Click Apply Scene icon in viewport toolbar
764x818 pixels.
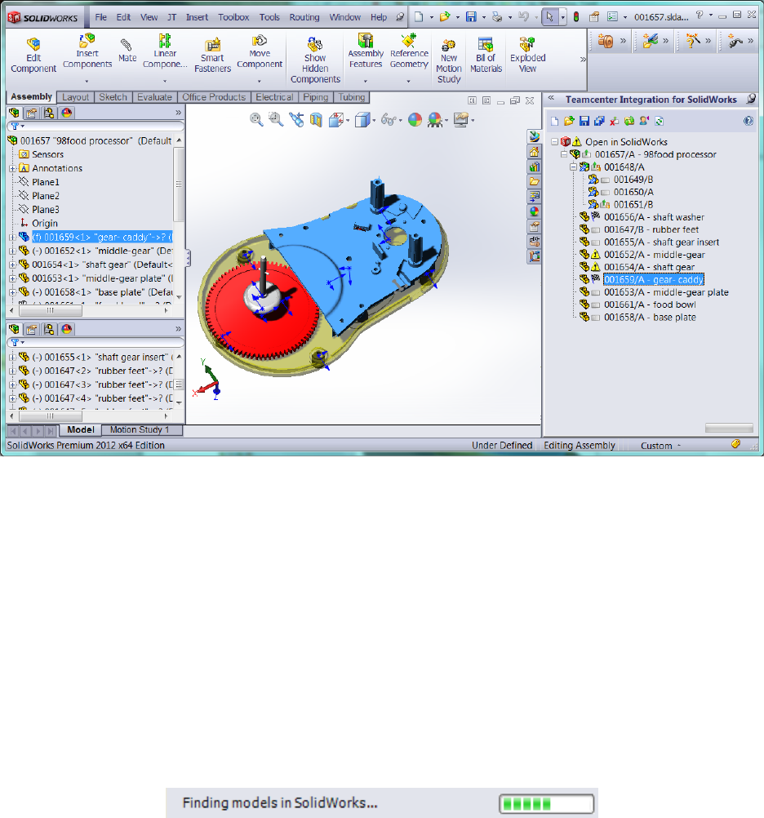435,120
